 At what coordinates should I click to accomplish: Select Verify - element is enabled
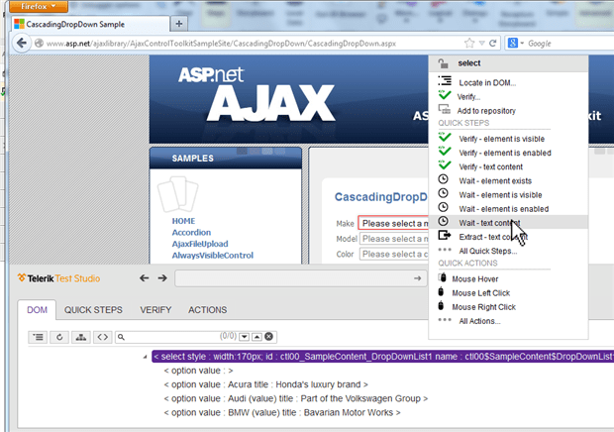click(x=505, y=153)
